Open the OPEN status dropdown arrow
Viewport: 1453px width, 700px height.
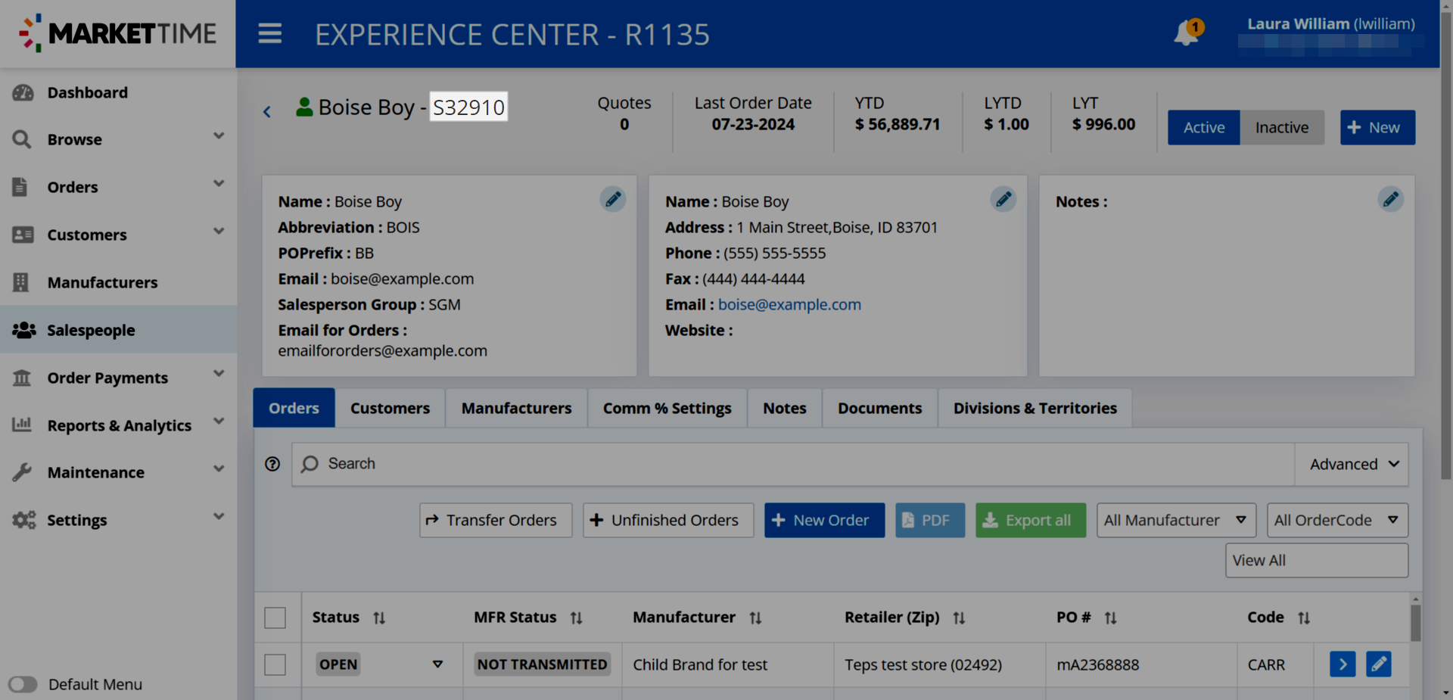437,664
